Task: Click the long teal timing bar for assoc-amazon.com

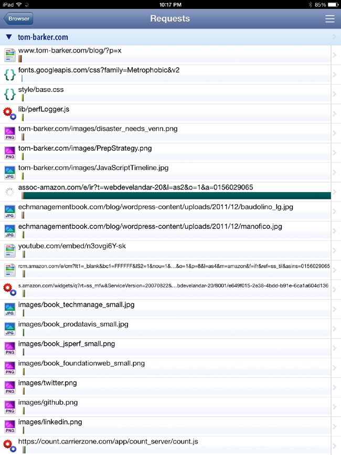Action: (x=177, y=196)
